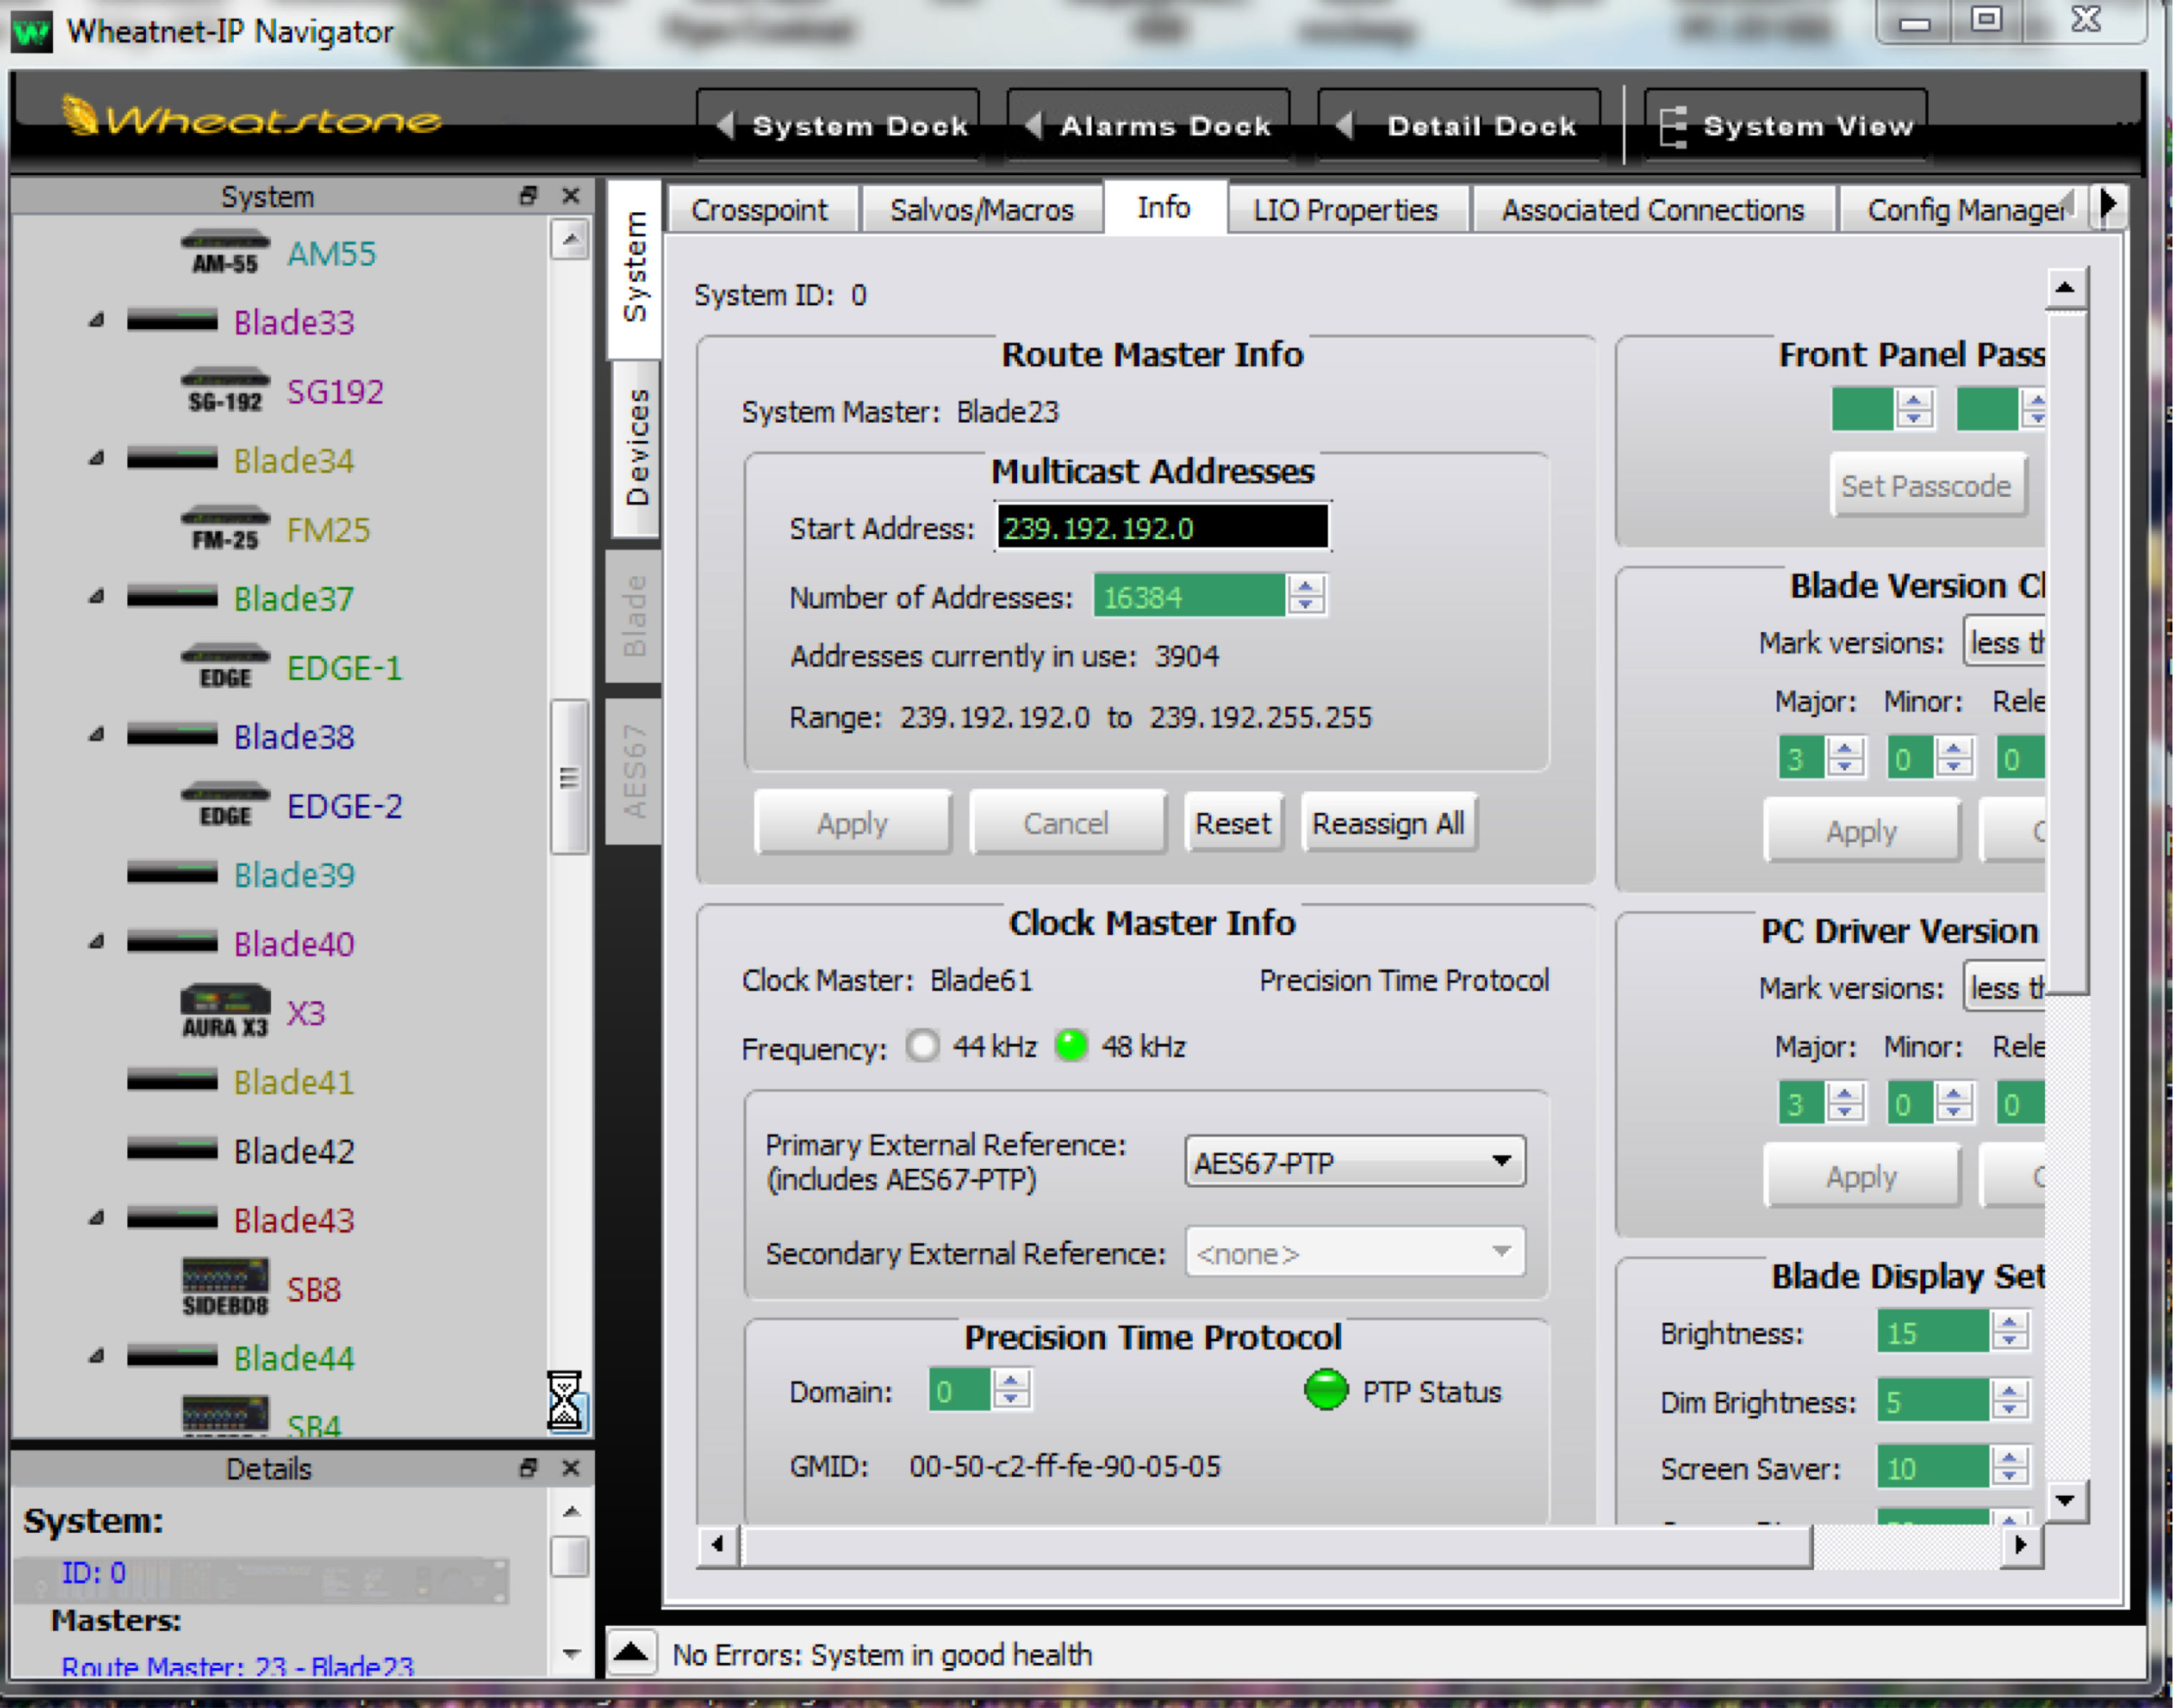Collapse the Blade37 tree node
Image resolution: width=2173 pixels, height=1708 pixels.
pos(96,597)
